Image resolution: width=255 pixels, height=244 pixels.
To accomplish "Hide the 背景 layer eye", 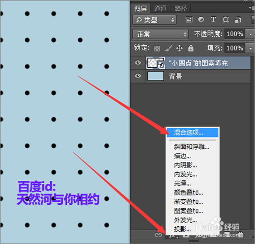I will [138, 75].
